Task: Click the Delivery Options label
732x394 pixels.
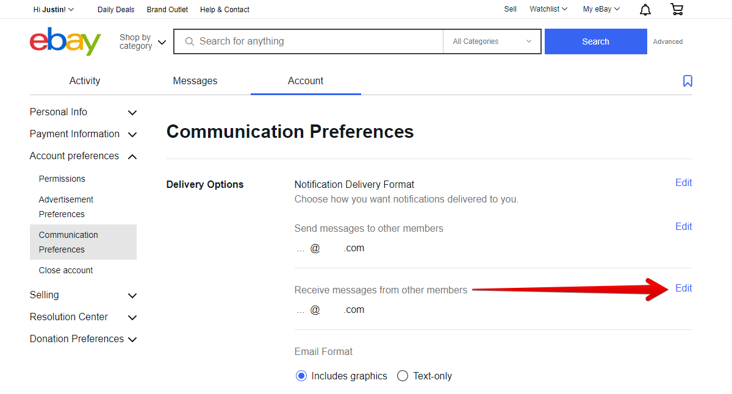Action: coord(205,185)
